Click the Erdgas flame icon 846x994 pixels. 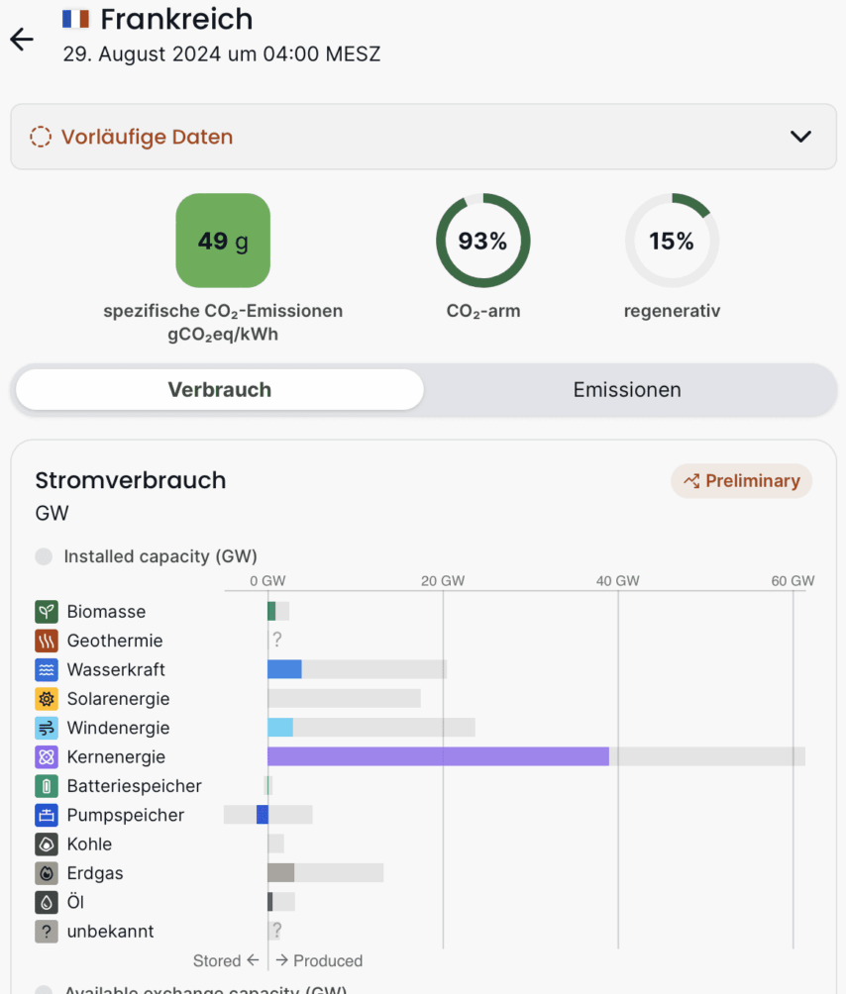47,874
